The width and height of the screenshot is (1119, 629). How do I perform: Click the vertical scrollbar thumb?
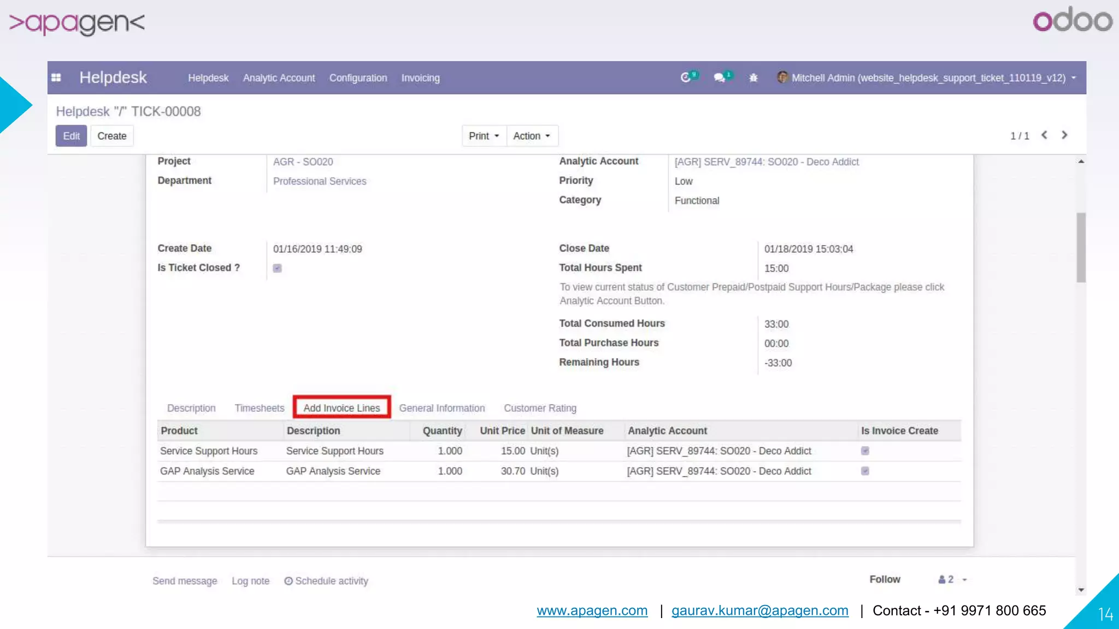[1081, 247]
